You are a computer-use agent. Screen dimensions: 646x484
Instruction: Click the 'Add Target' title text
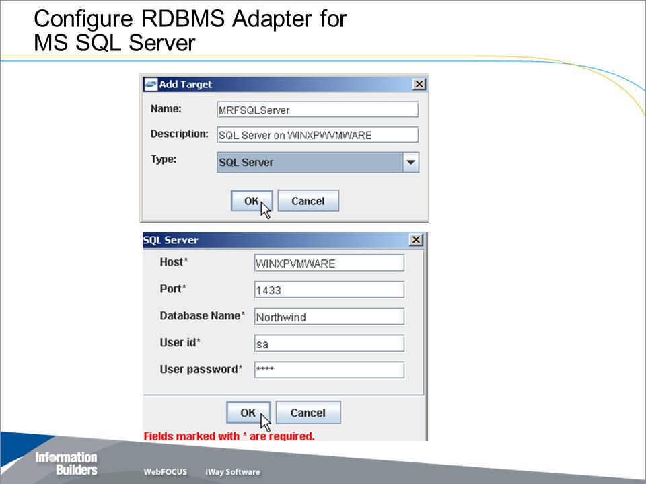[x=186, y=85]
